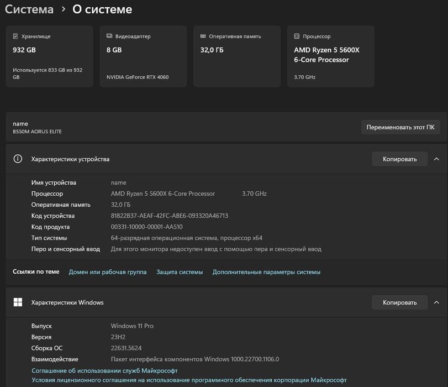The image size is (448, 387).
Task: Open Условия лицензионного соглашения link
Action: coord(189,380)
